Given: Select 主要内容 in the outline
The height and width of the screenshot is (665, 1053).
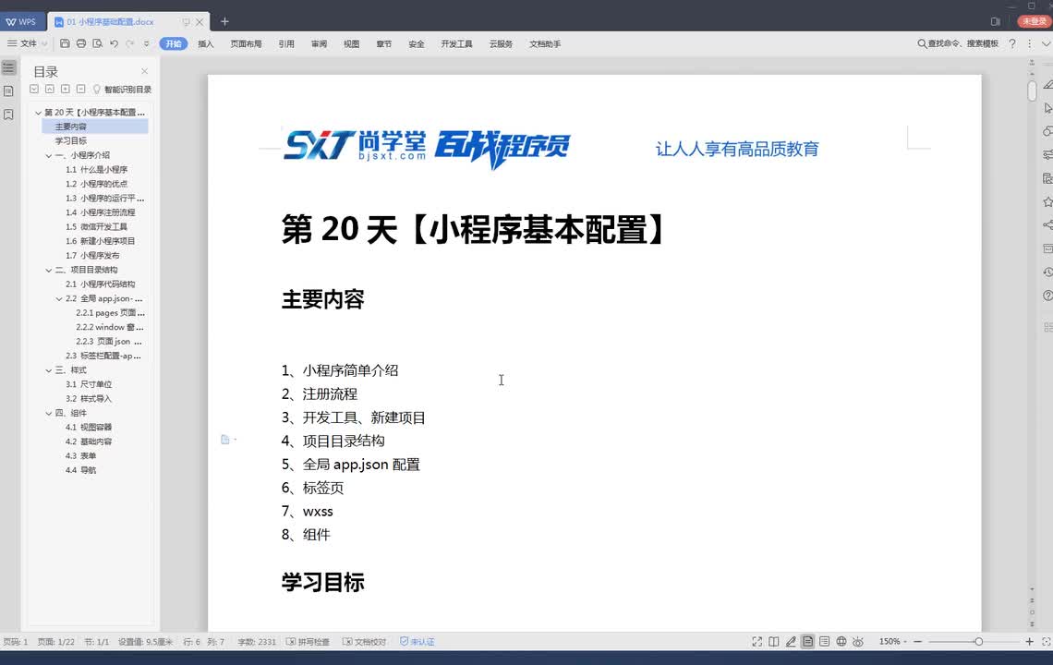Looking at the screenshot, I should [70, 127].
